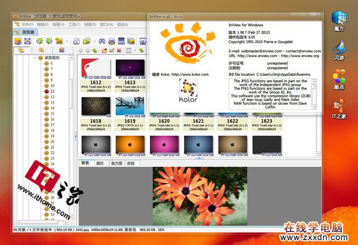
Task: Click the batch convert folder icon
Action: coord(87,41)
